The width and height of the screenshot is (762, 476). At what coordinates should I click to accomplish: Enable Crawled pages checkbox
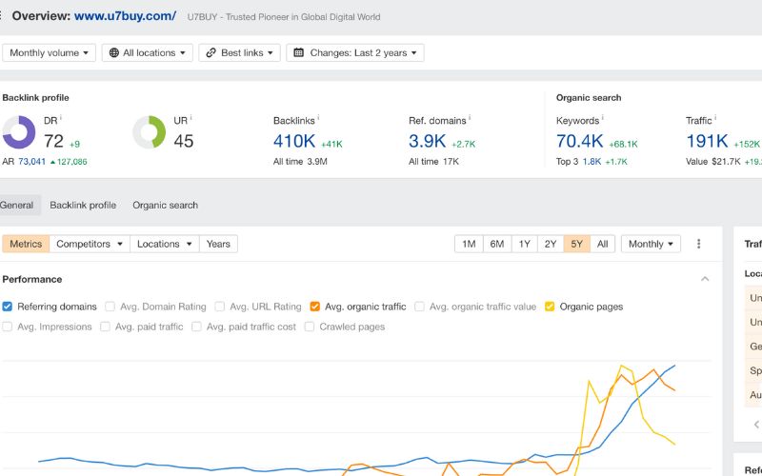tap(309, 327)
